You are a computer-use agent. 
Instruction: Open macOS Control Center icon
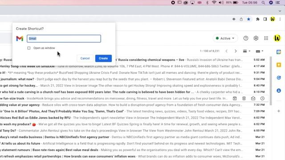[x=278, y=3]
